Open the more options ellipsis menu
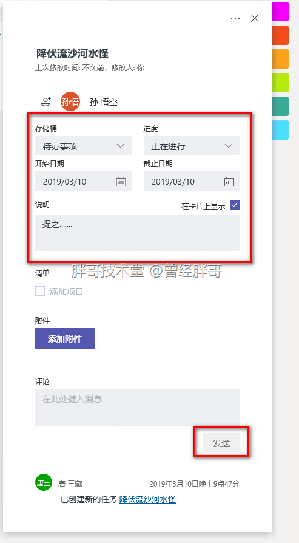 point(235,18)
